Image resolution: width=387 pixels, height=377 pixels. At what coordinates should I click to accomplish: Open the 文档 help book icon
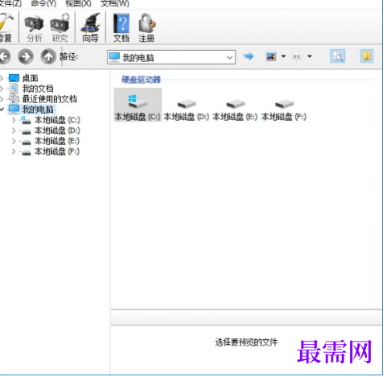(121, 28)
